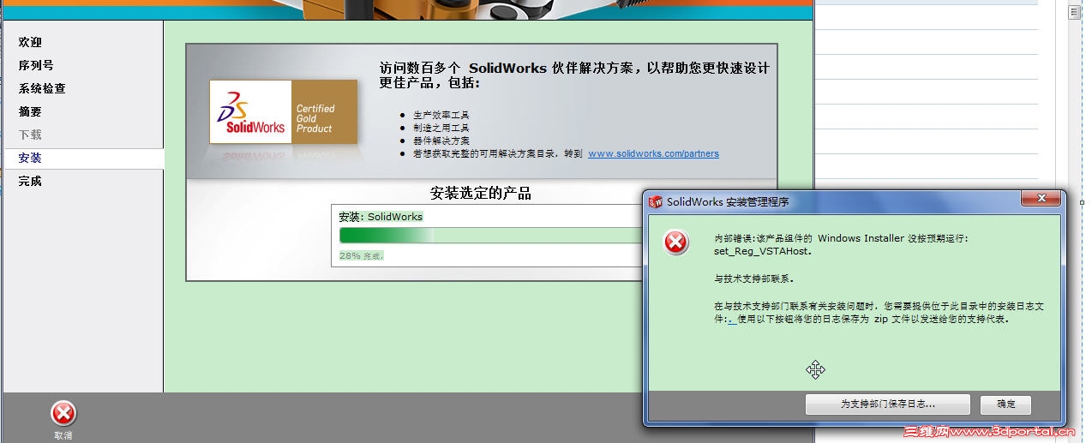
Task: Select the 完成 step in sidebar
Action: 30,182
